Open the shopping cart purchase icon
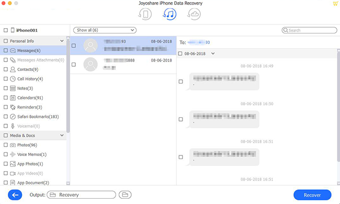The width and height of the screenshot is (340, 204). coord(335,4)
